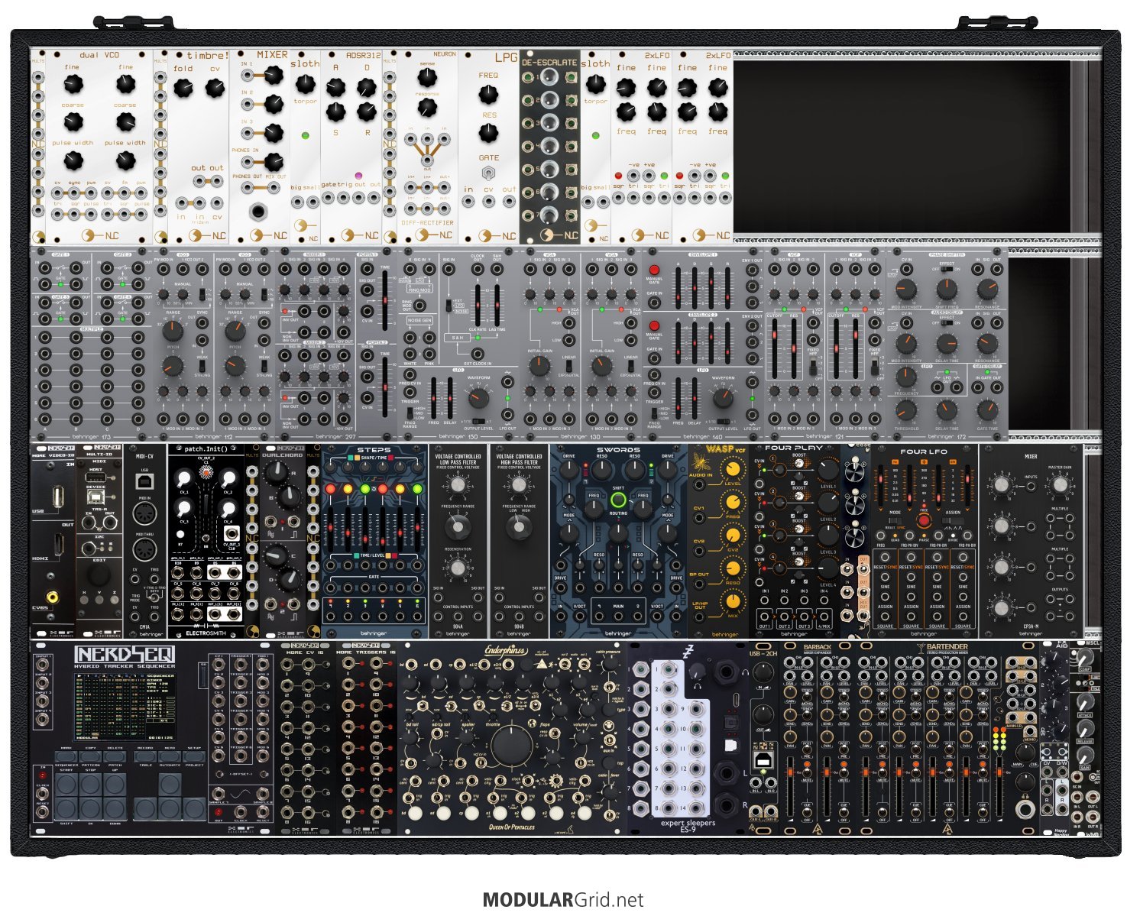
Task: Click the central knob on patch.Init()
Action: pos(206,474)
